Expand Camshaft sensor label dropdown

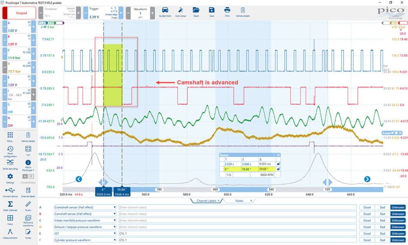[115, 214]
